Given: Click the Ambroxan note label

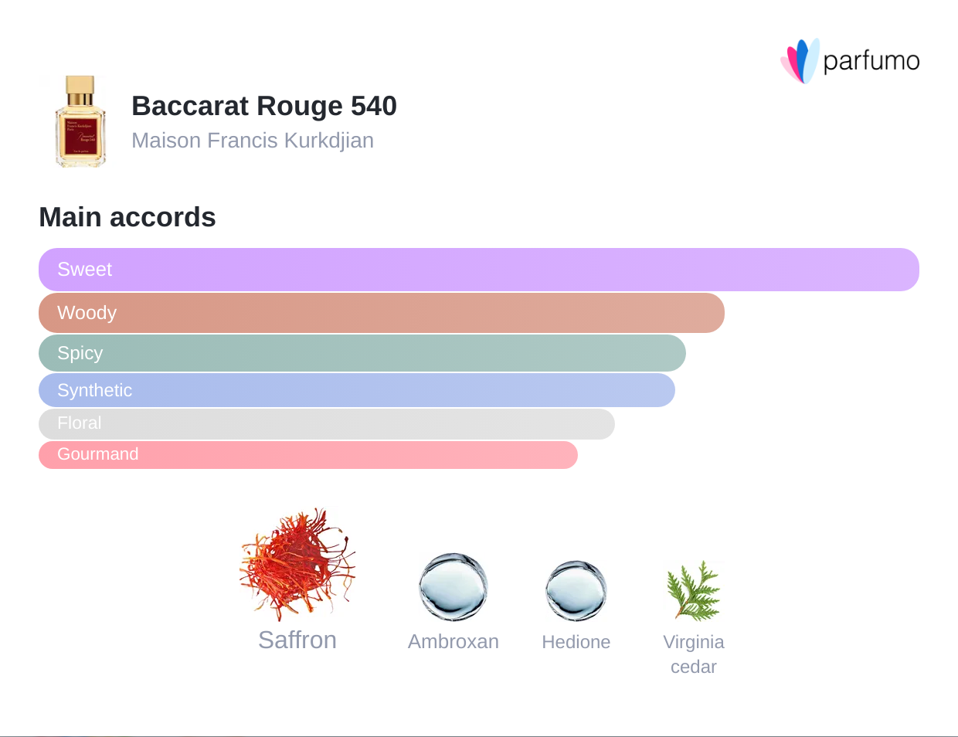Looking at the screenshot, I should coord(454,642).
